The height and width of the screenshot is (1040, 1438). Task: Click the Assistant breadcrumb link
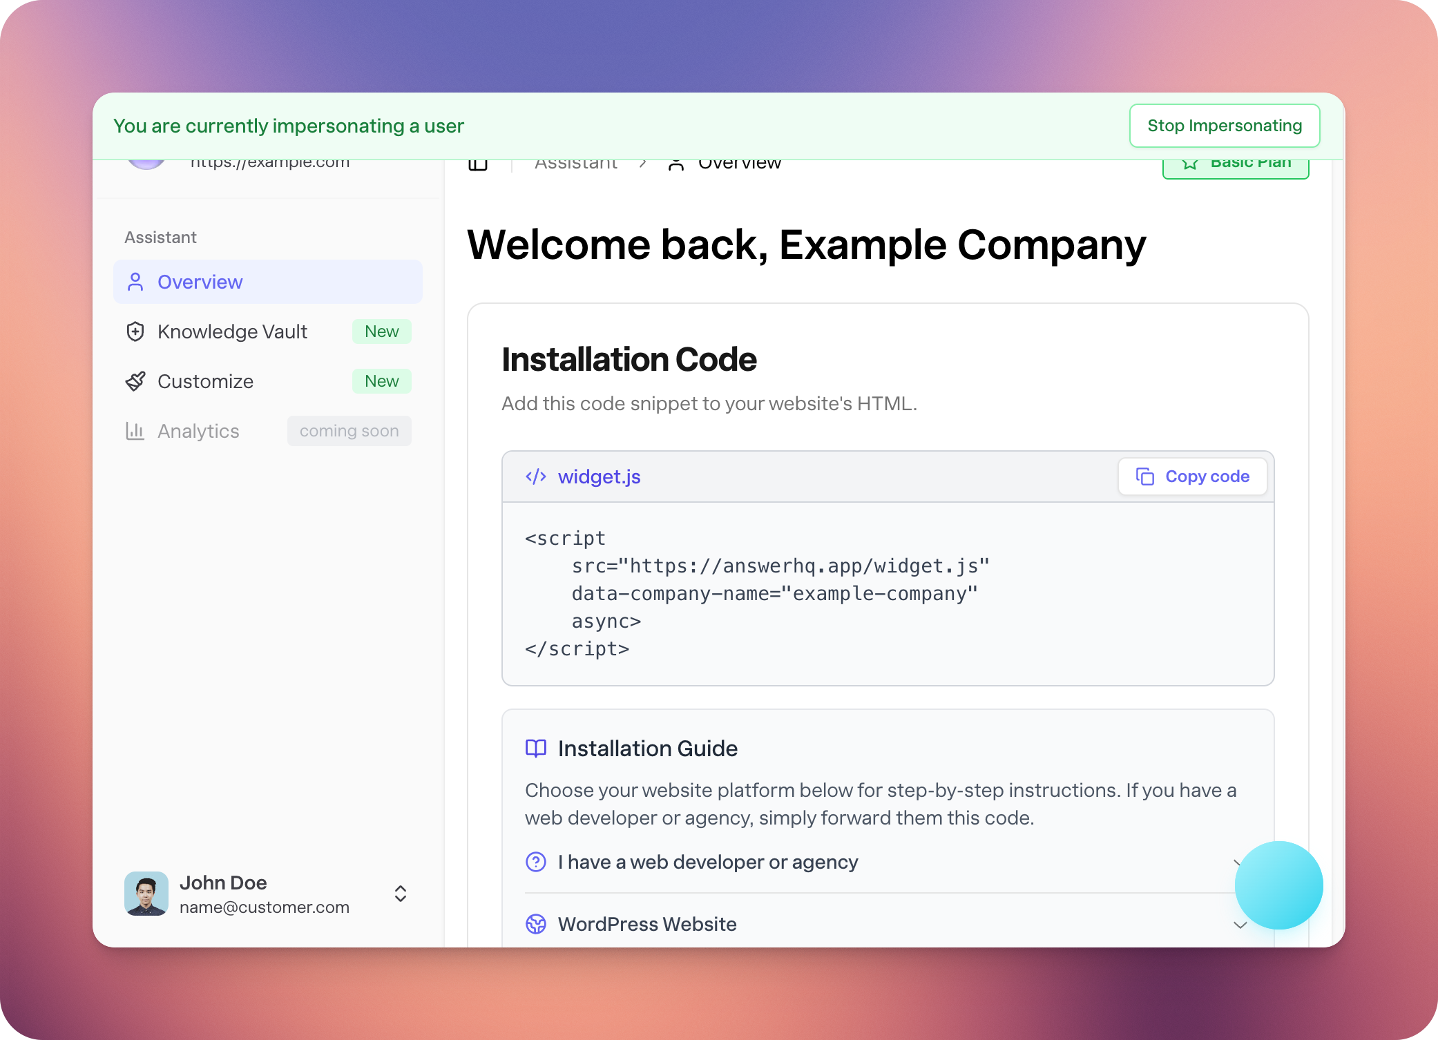576,164
